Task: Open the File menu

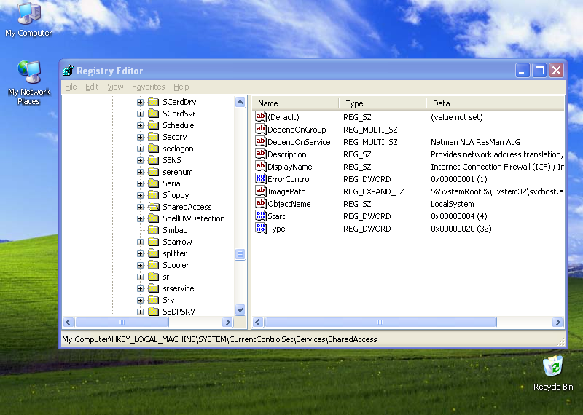Action: 71,87
